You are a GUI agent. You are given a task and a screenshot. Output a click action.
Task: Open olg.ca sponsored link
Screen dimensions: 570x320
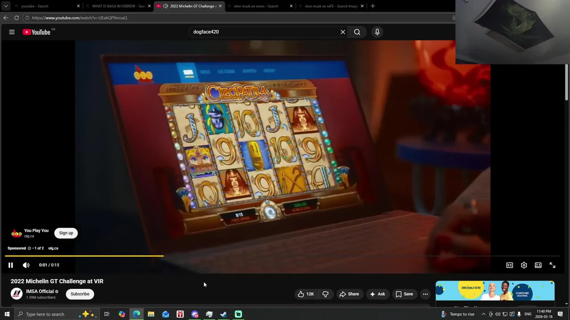53,248
